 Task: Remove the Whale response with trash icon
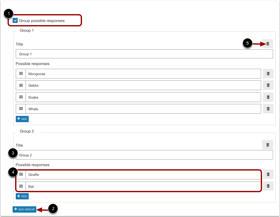pos(268,109)
